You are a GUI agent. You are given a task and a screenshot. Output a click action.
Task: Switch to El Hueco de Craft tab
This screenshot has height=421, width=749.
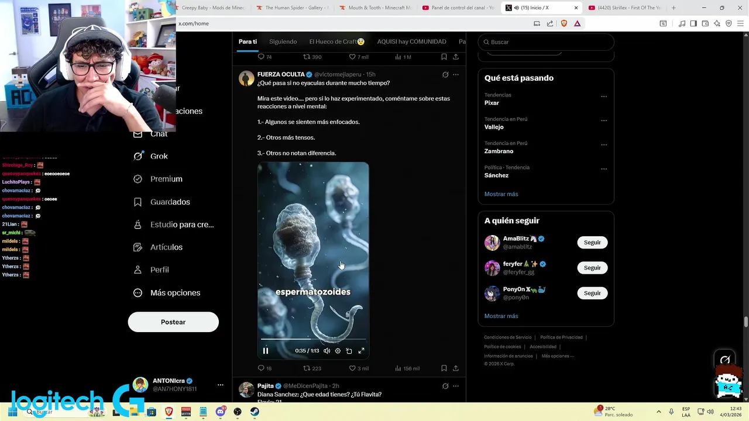point(337,42)
